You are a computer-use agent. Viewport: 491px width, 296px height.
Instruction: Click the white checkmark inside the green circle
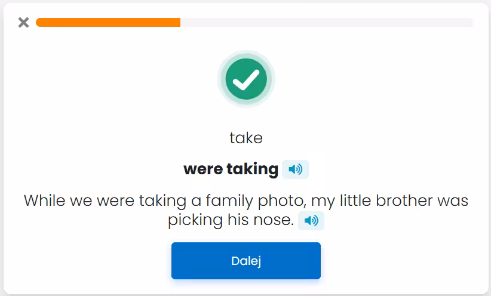coord(245,79)
